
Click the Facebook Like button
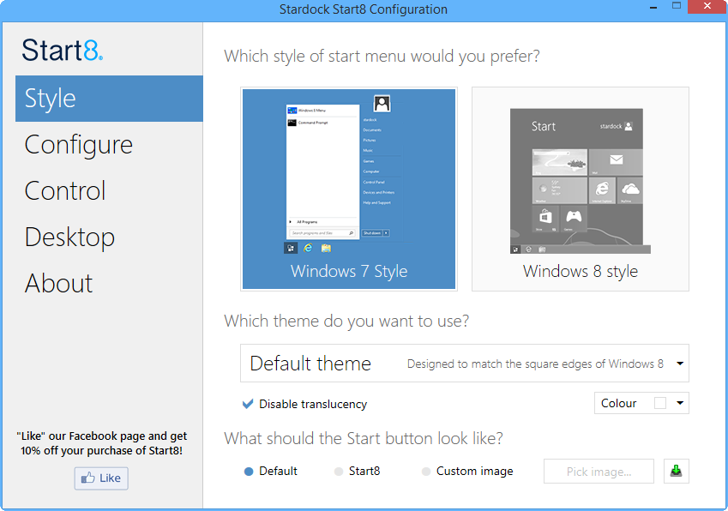[101, 478]
